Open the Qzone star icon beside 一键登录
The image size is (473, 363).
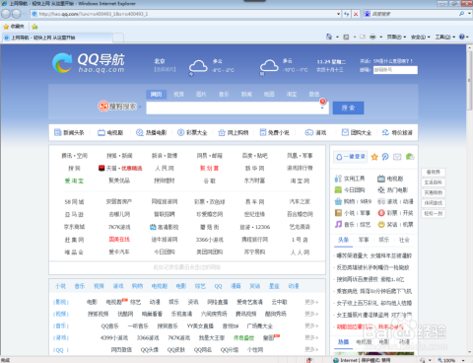tap(374, 157)
